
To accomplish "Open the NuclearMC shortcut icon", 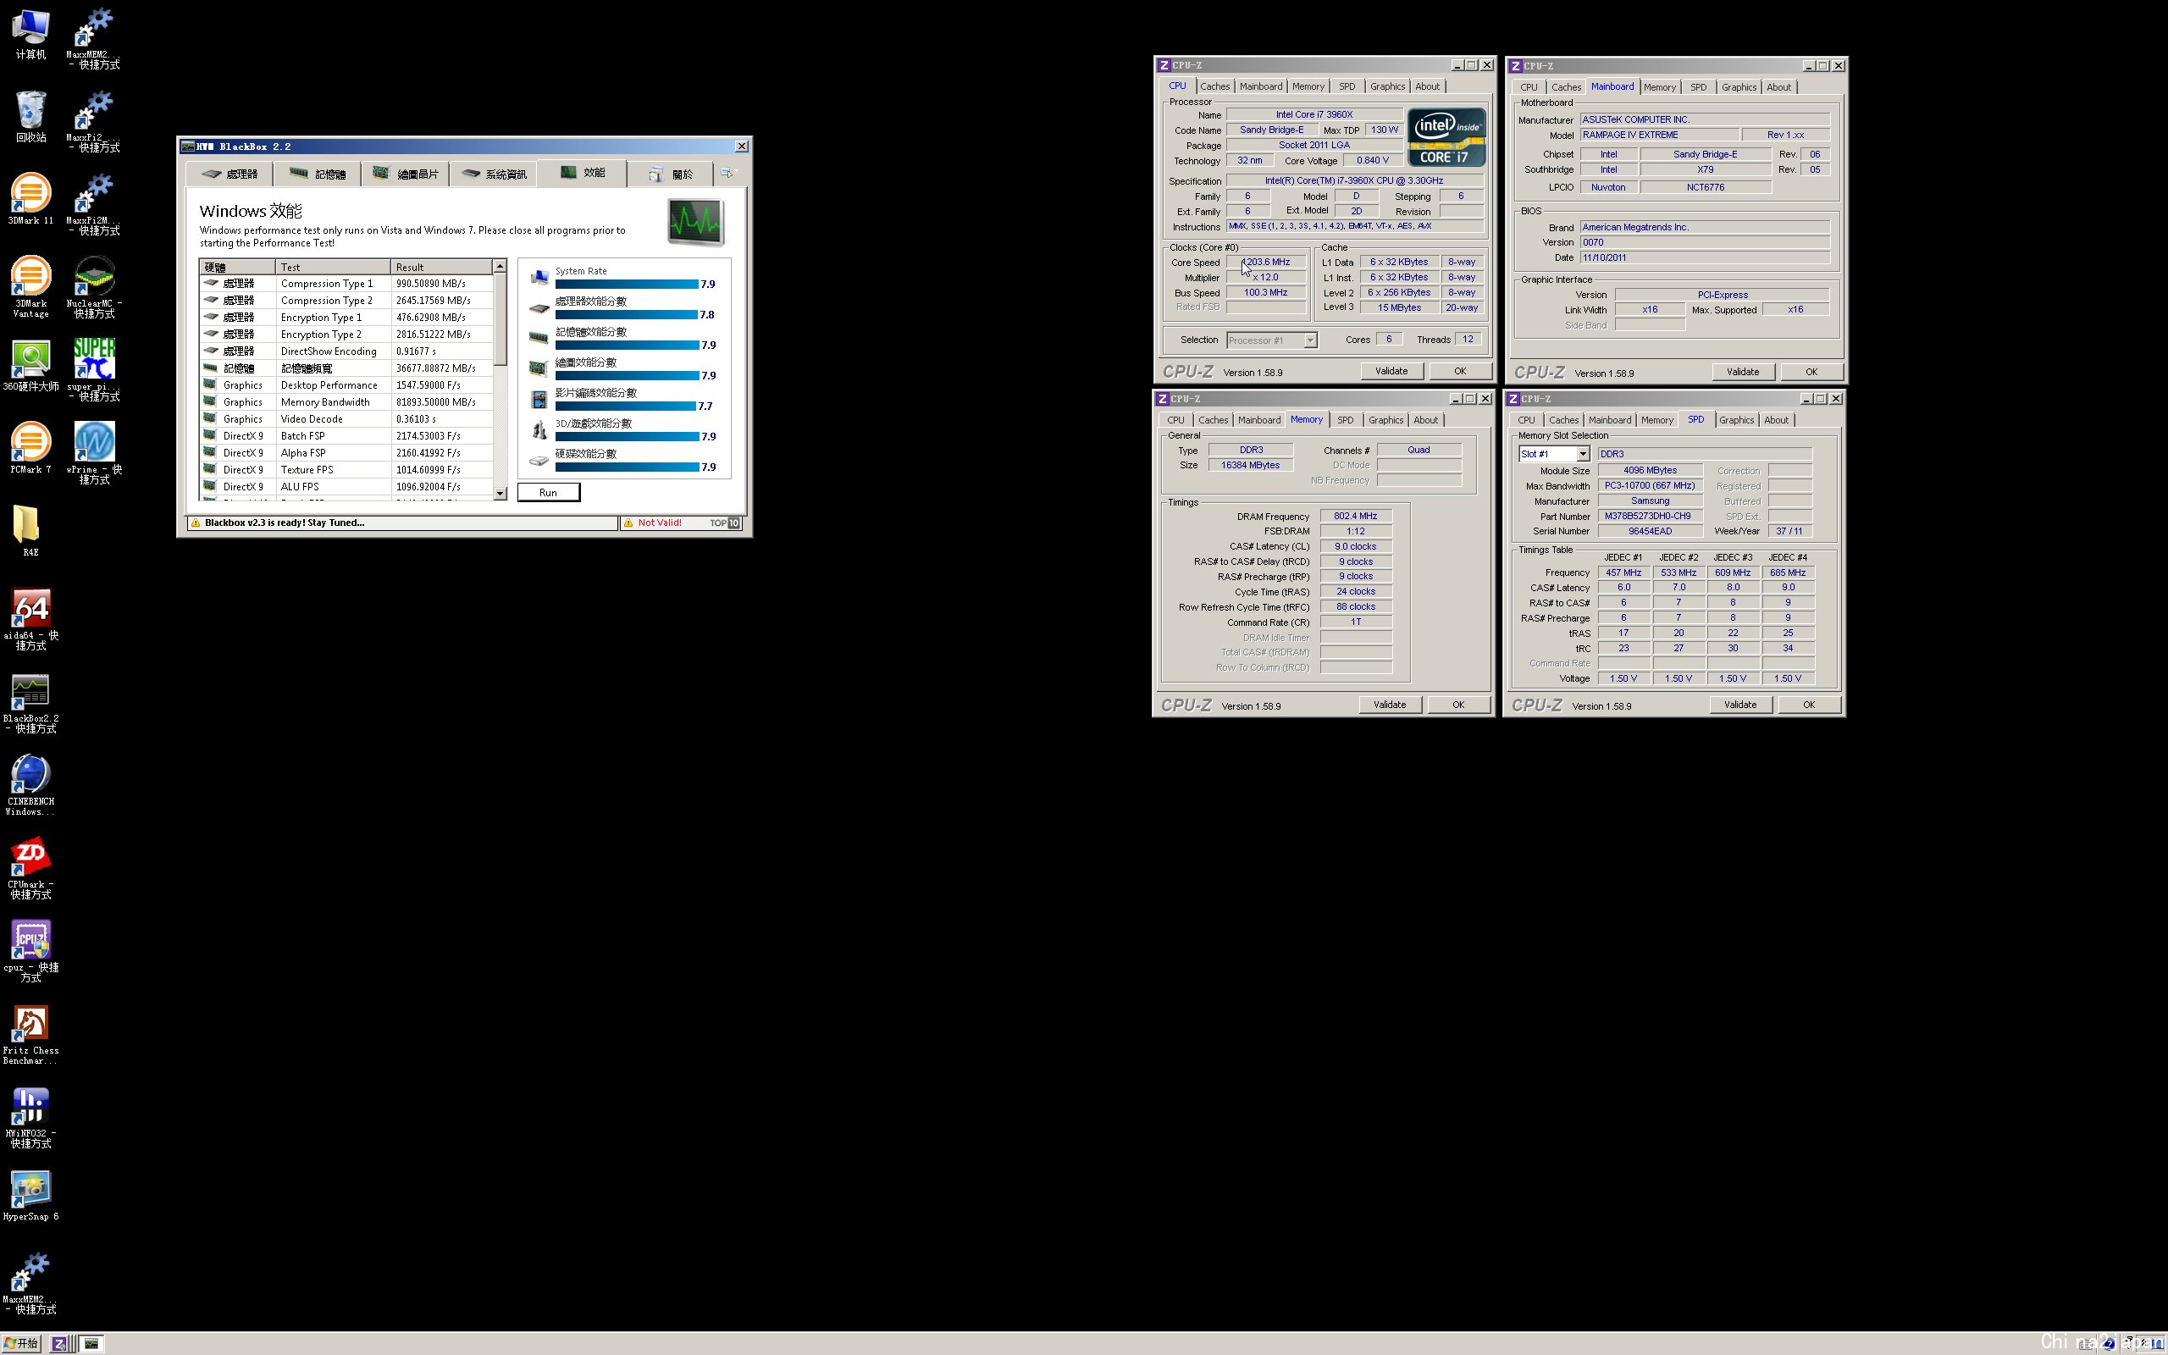I will click(95, 287).
